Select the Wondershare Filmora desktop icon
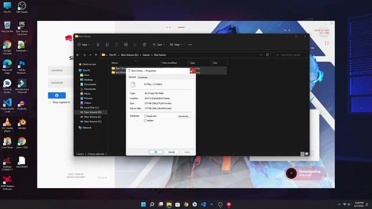The height and width of the screenshot is (209, 372). coord(22,86)
